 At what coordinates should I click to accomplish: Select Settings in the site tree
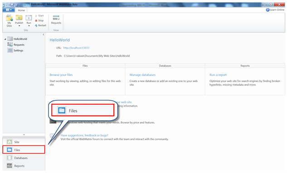click(x=15, y=50)
